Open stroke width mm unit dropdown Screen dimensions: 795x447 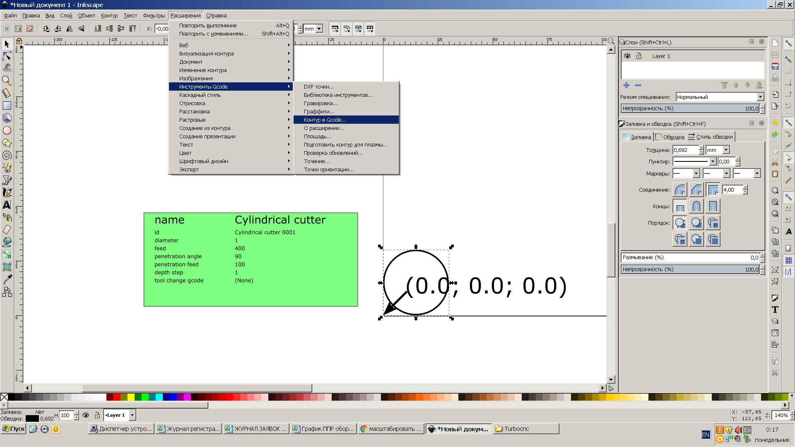pyautogui.click(x=726, y=150)
